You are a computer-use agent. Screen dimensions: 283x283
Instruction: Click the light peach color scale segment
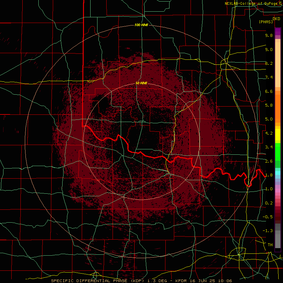pyautogui.click(x=278, y=64)
